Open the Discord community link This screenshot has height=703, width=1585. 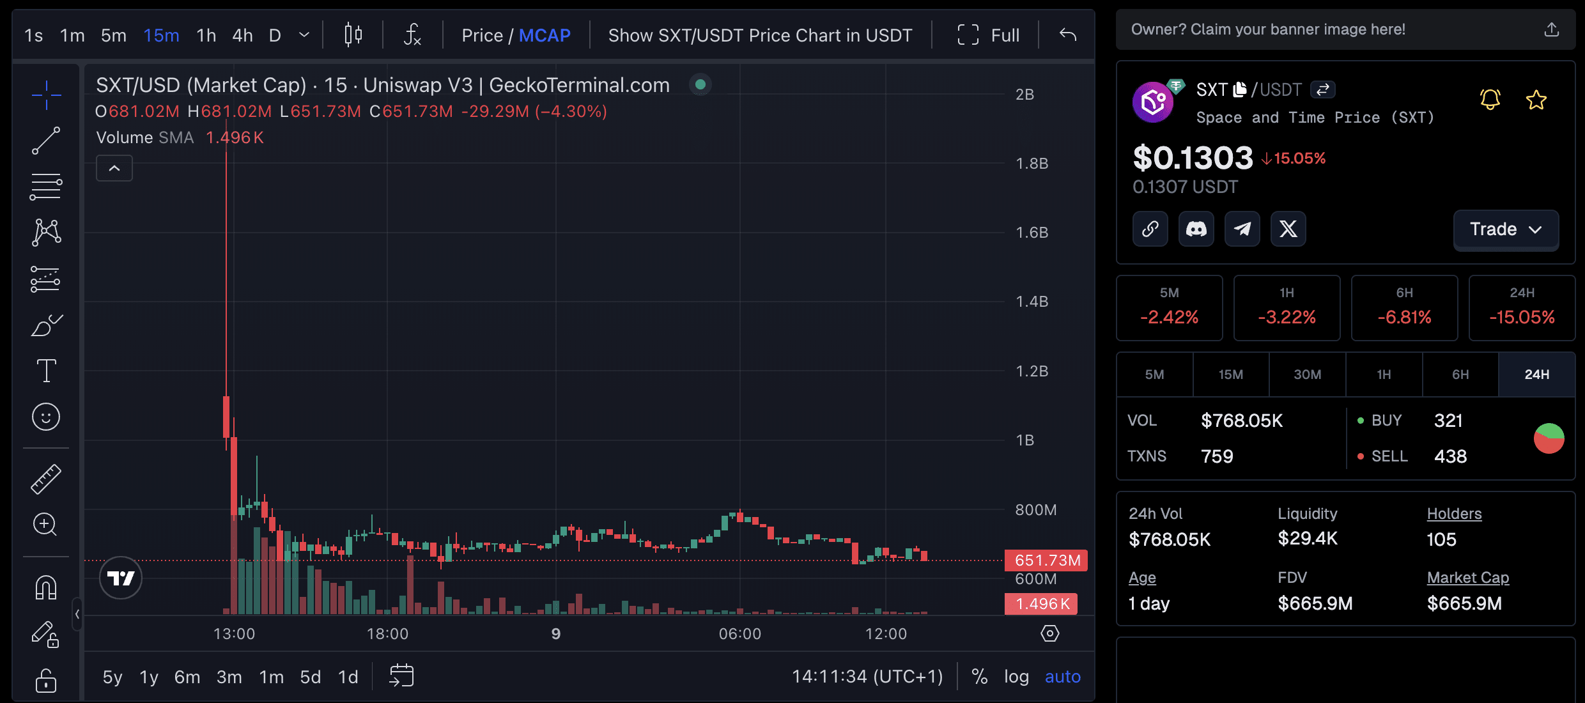(x=1196, y=229)
